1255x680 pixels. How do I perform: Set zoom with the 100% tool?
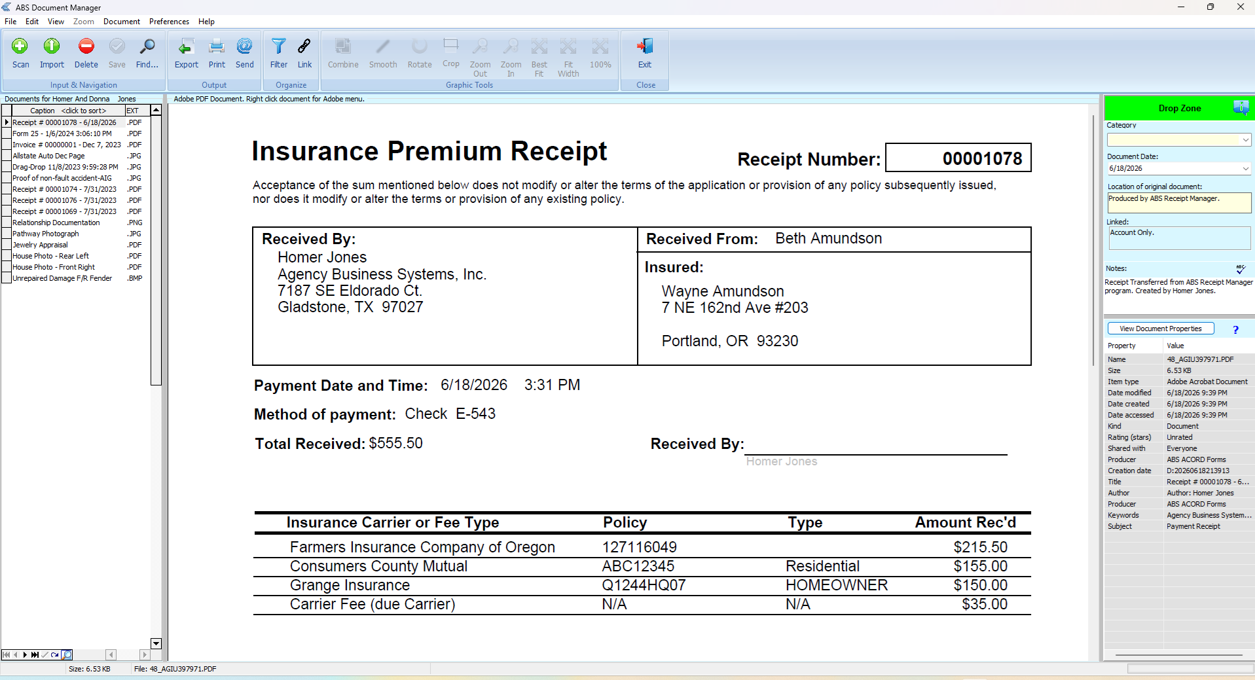tap(600, 46)
